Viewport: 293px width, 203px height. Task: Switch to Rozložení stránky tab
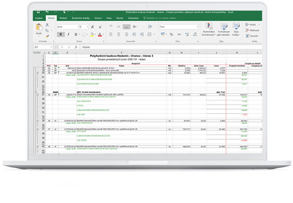(81, 18)
